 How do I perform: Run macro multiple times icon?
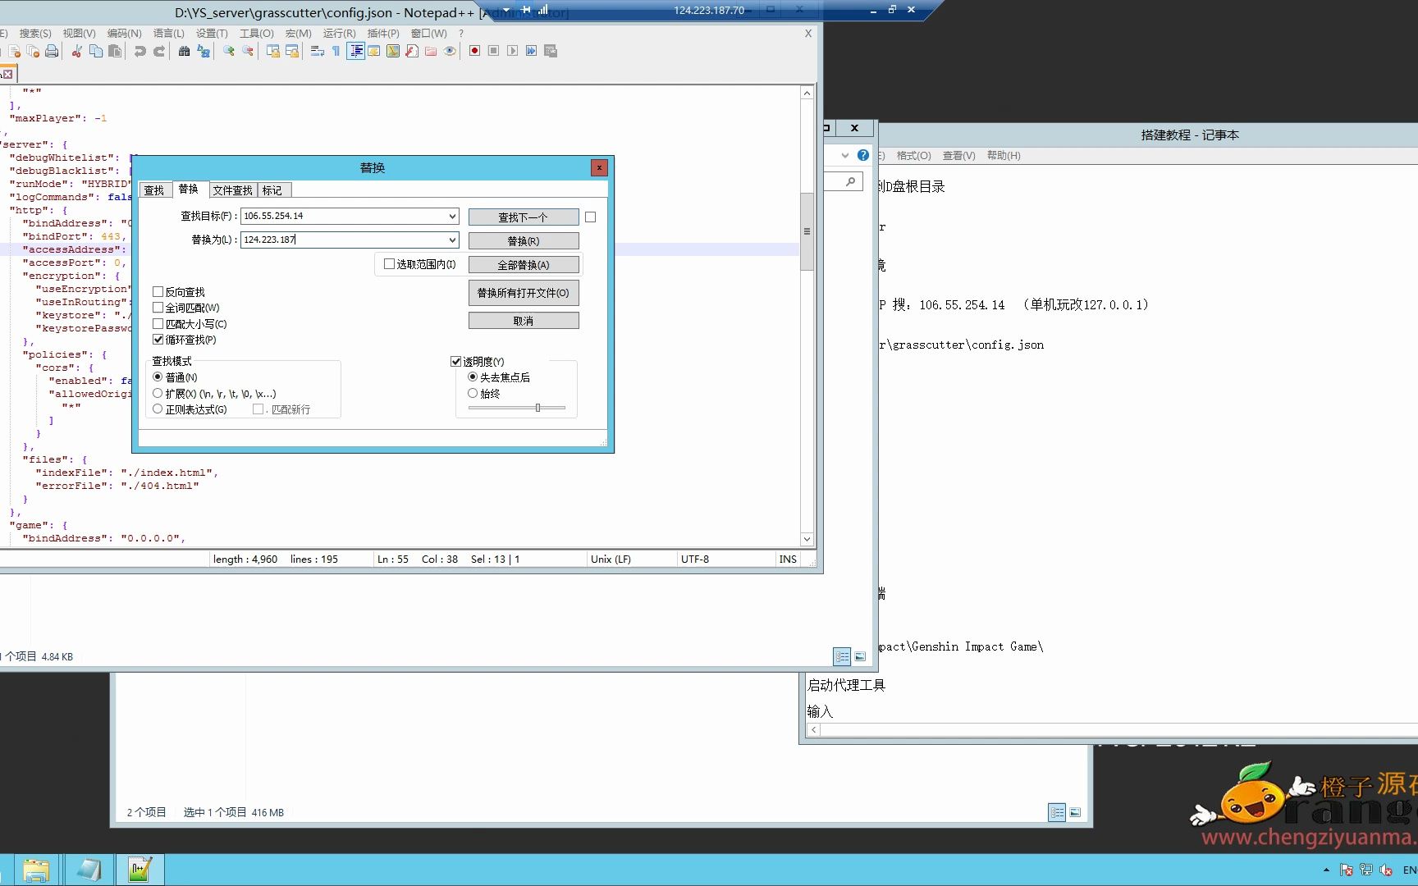coord(531,51)
